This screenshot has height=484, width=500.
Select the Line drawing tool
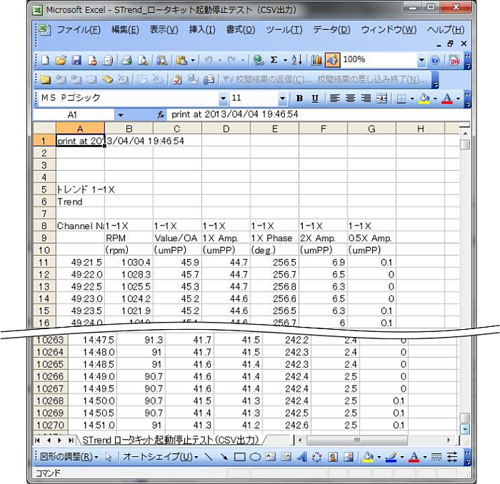click(209, 458)
